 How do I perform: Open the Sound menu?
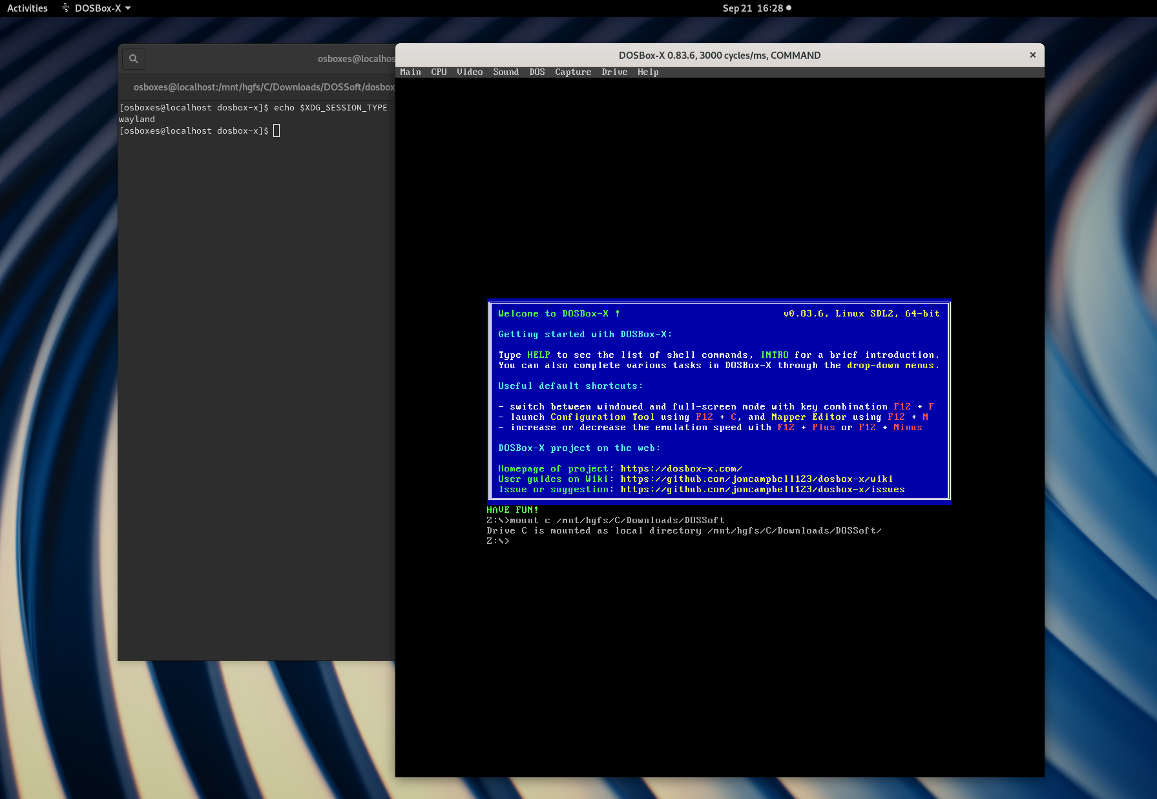506,72
